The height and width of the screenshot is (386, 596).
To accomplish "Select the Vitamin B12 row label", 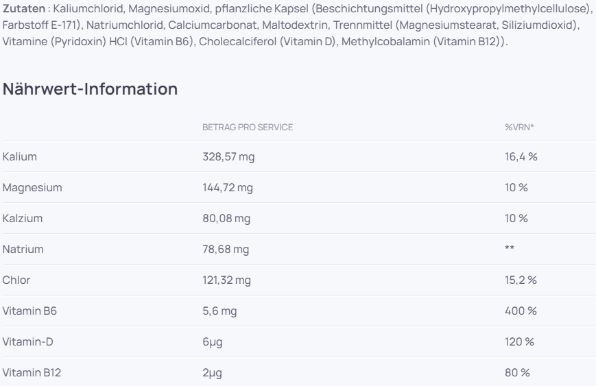I will (x=32, y=373).
